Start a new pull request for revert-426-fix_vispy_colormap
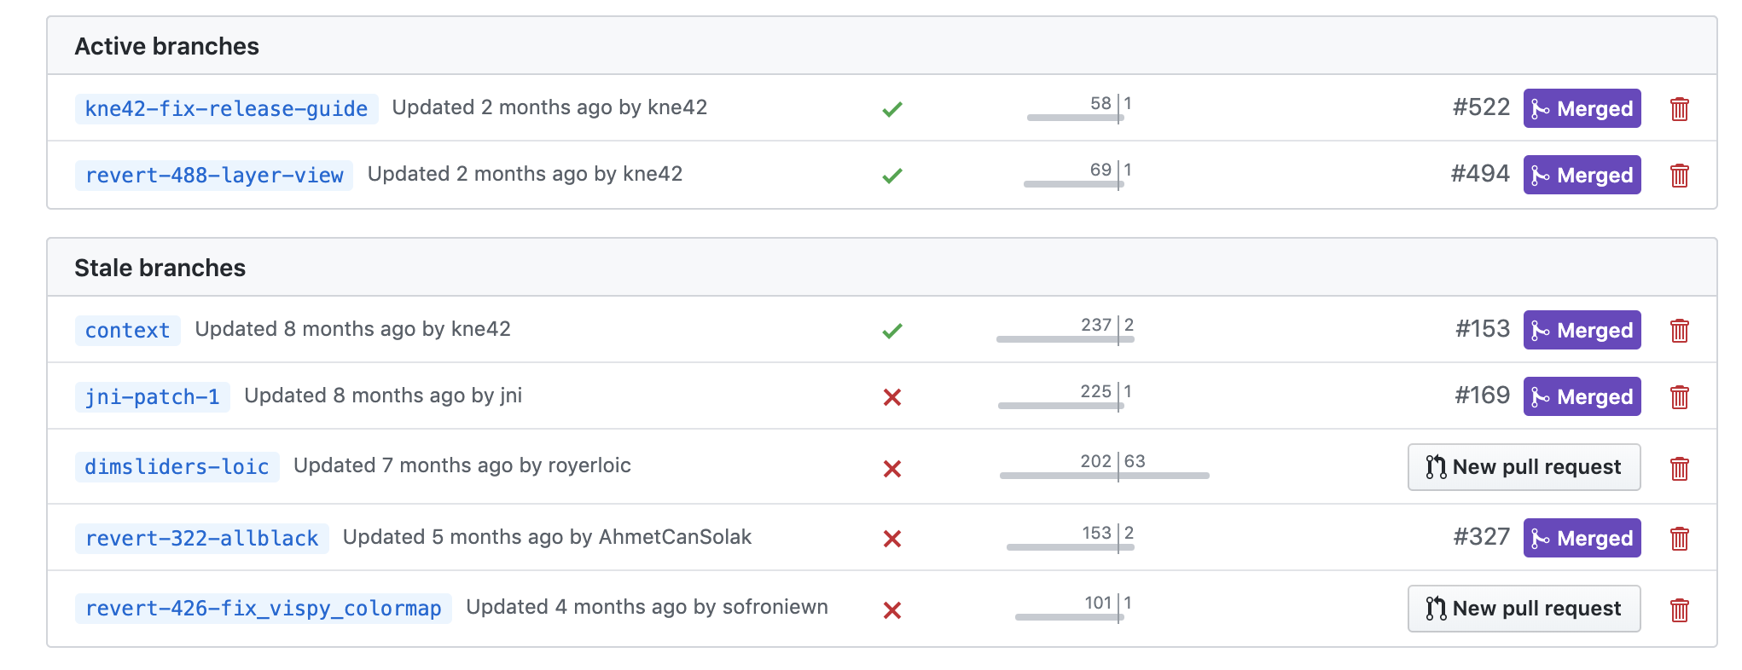 (1524, 608)
